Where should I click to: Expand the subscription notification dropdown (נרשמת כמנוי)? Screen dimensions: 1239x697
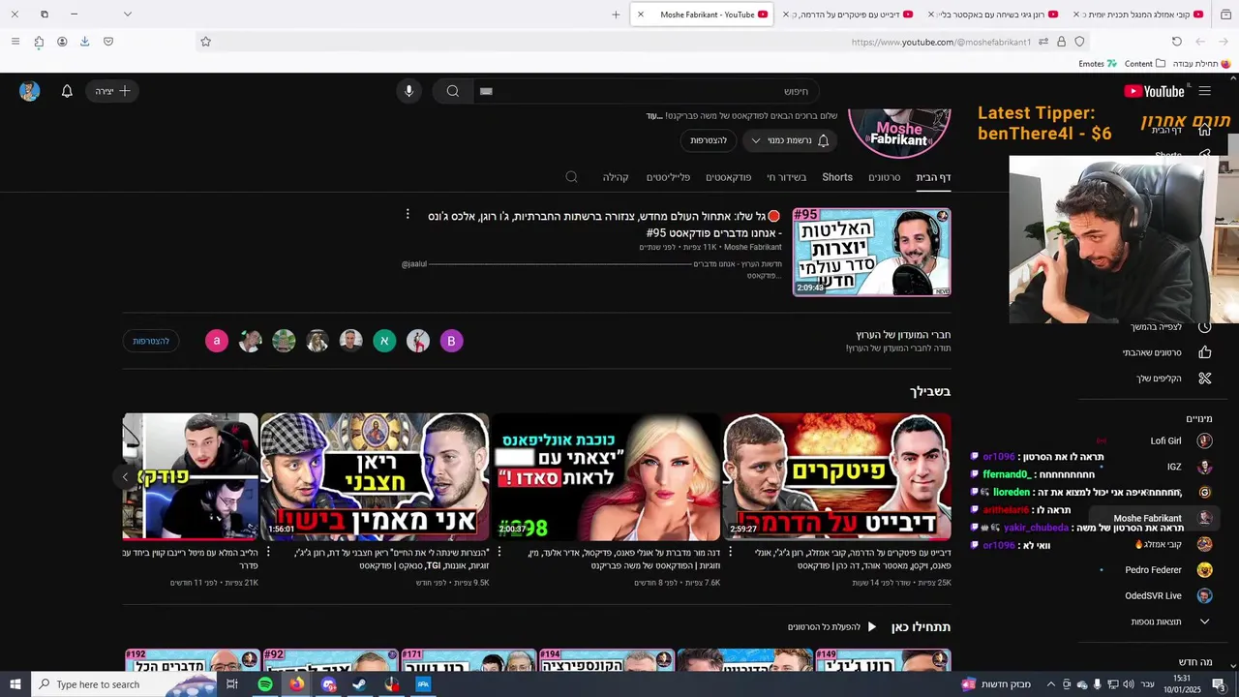[x=790, y=140]
